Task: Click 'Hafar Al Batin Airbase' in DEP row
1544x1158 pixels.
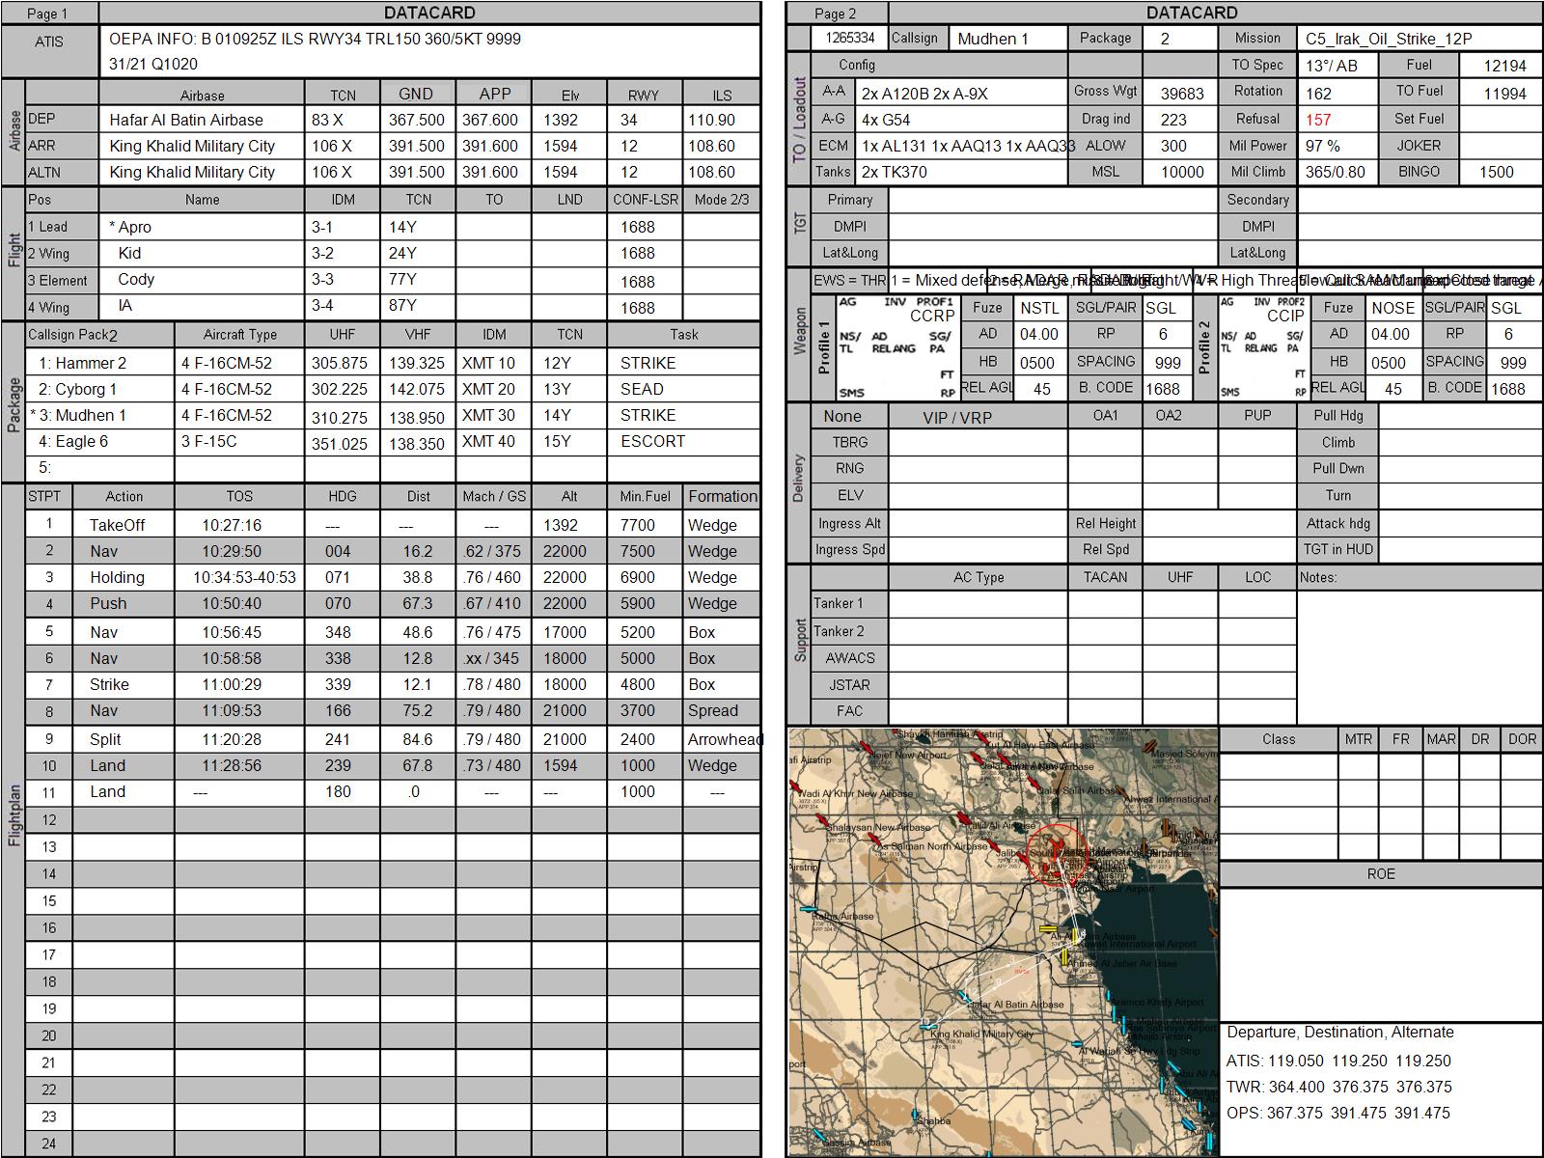Action: pos(186,120)
